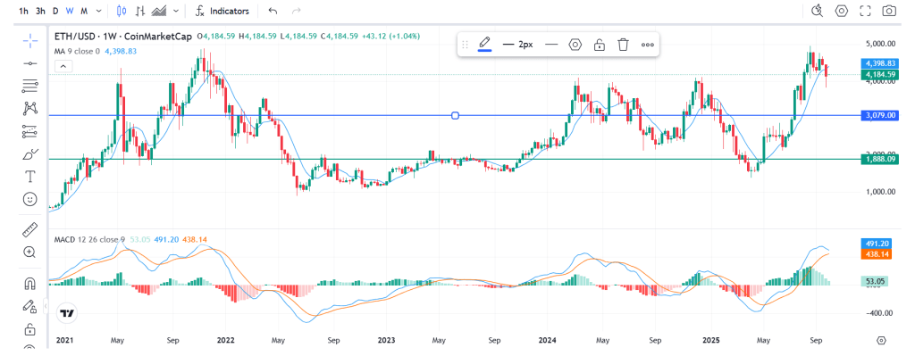Screen dimensions: 915x356
Task: Activate the ruler measure tool
Action: pyautogui.click(x=29, y=229)
